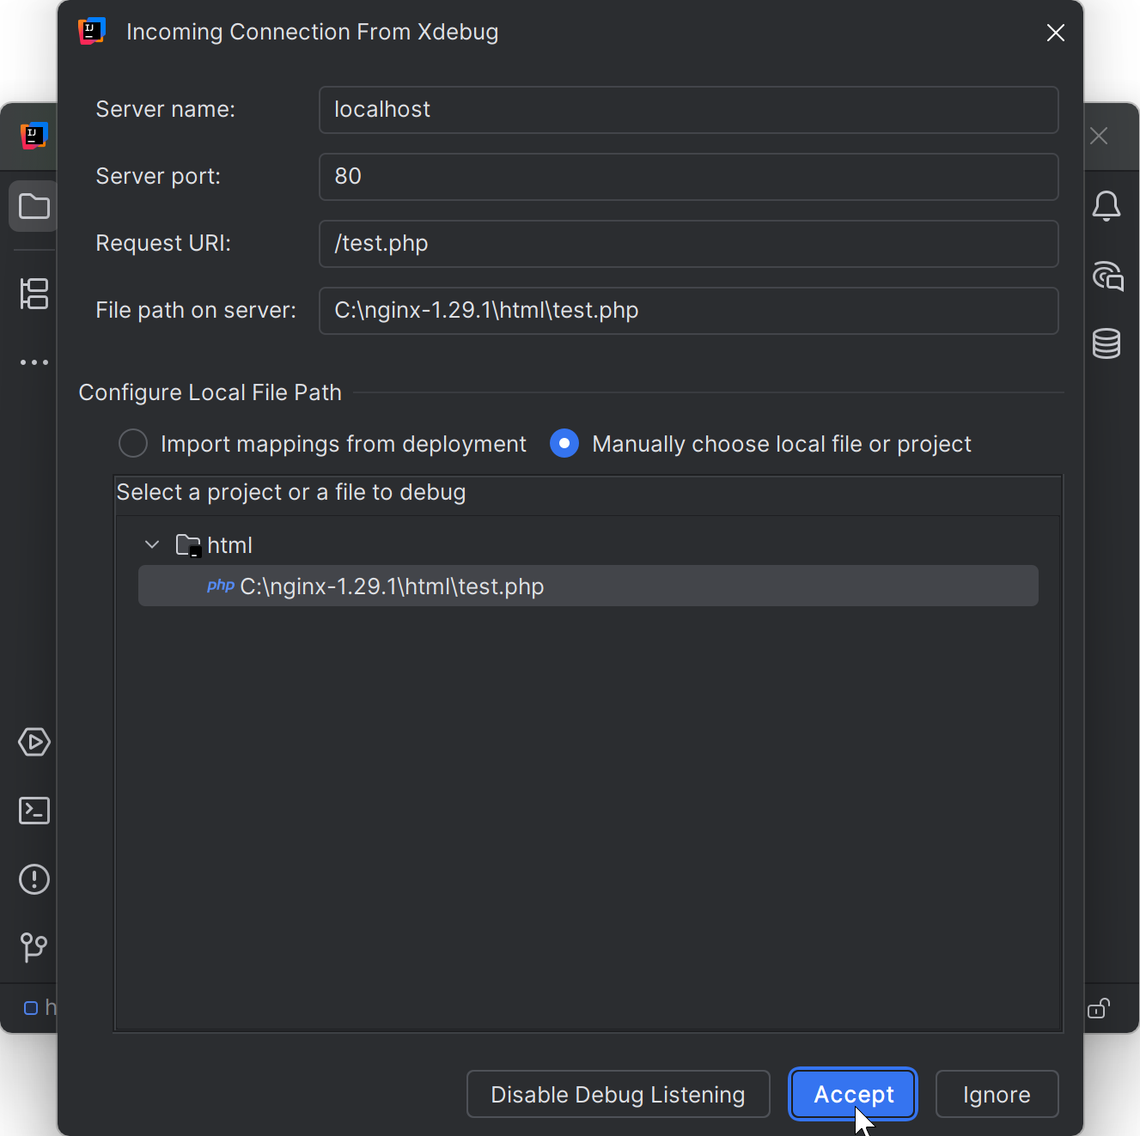
Task: Open the AI Assistant chat icon
Action: click(1107, 276)
